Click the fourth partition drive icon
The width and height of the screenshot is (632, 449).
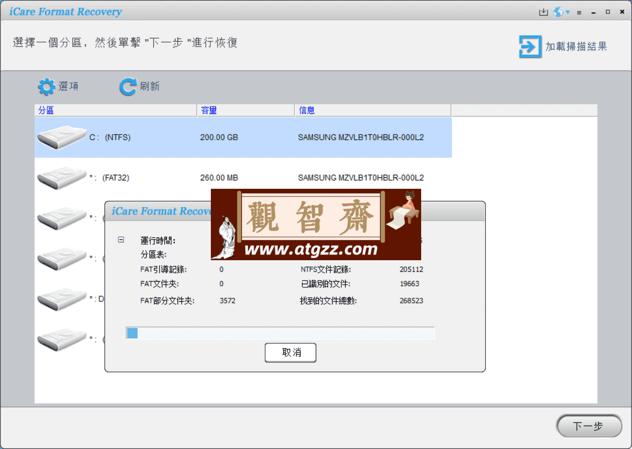(62, 258)
